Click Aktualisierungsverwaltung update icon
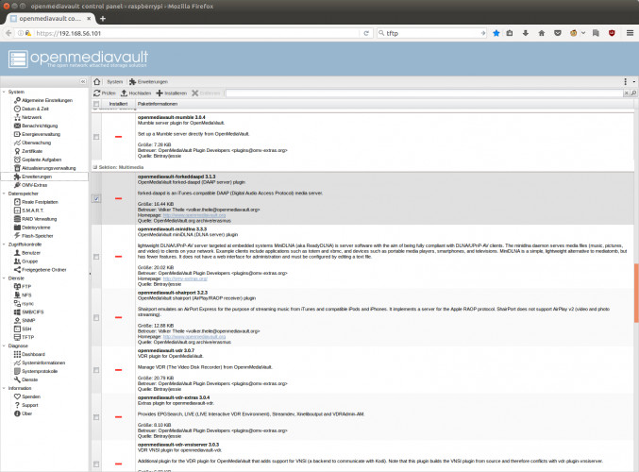This screenshot has height=472, width=639. click(17, 168)
